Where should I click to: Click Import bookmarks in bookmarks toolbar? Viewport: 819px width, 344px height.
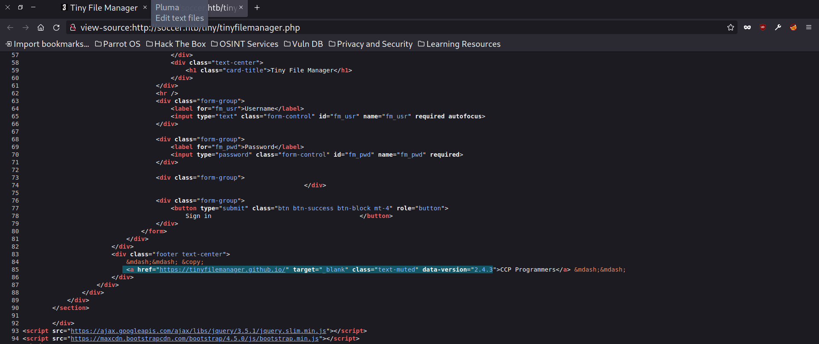47,44
